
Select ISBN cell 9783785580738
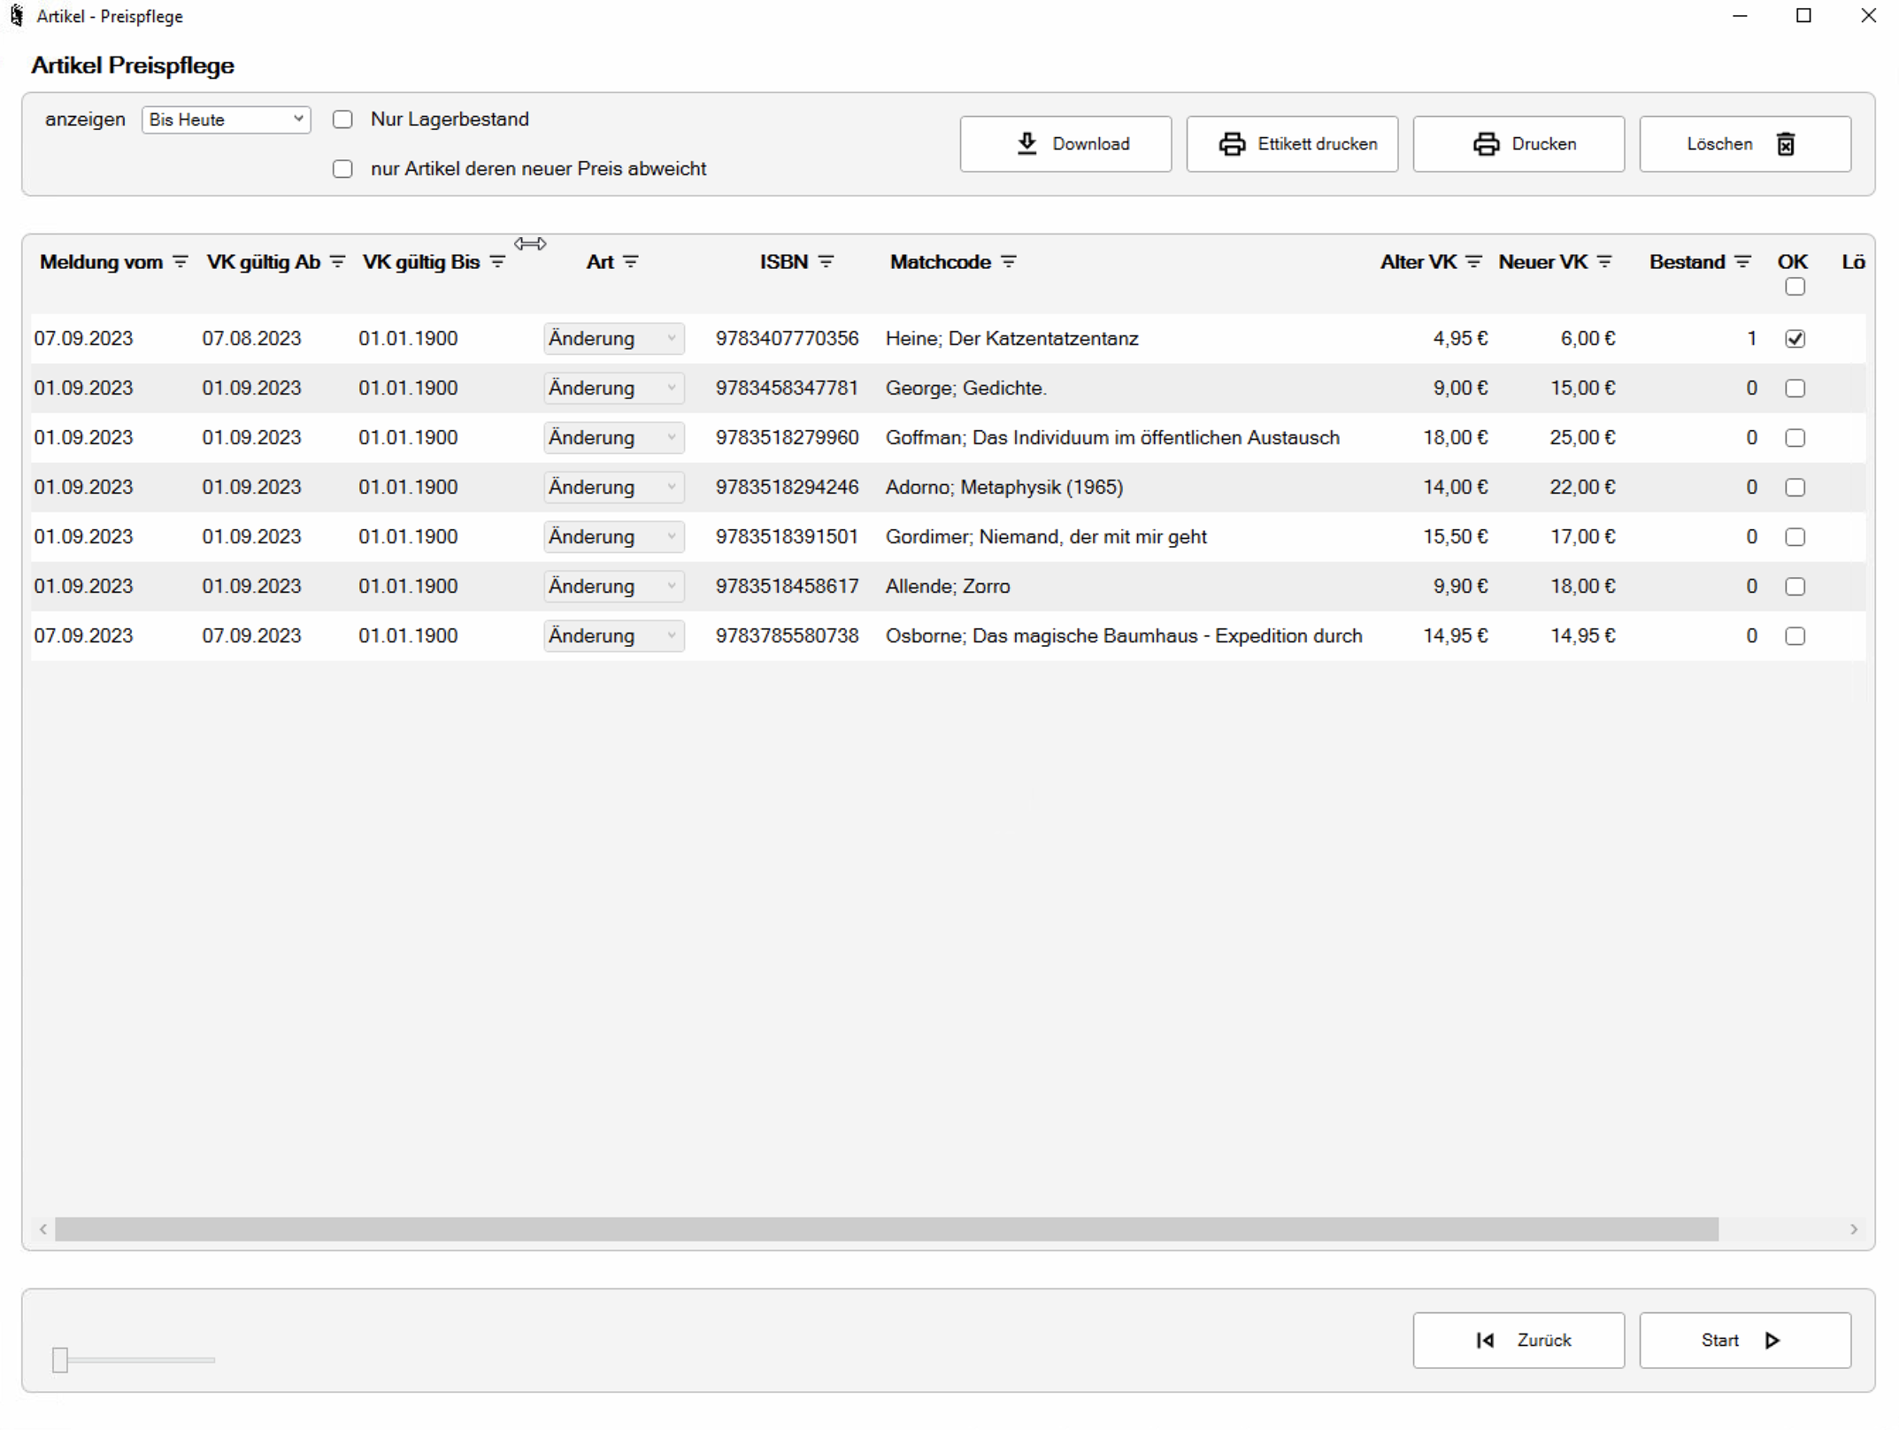pyautogui.click(x=787, y=636)
